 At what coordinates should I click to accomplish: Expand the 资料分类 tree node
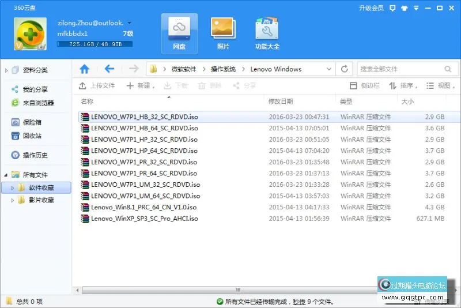6,70
